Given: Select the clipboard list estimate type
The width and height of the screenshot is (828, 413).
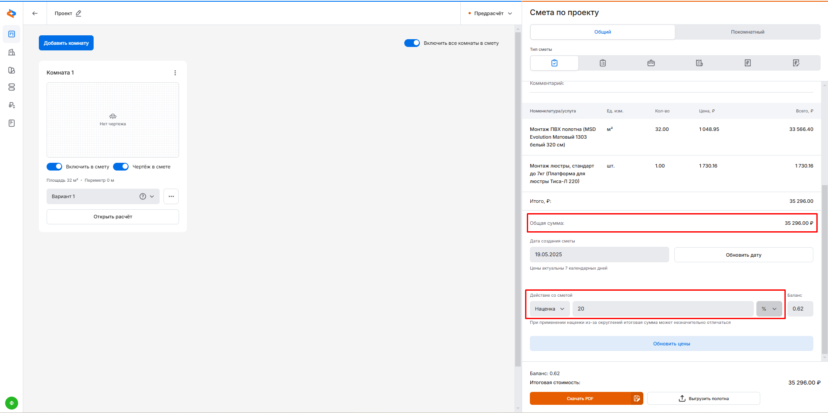Looking at the screenshot, I should tap(602, 63).
